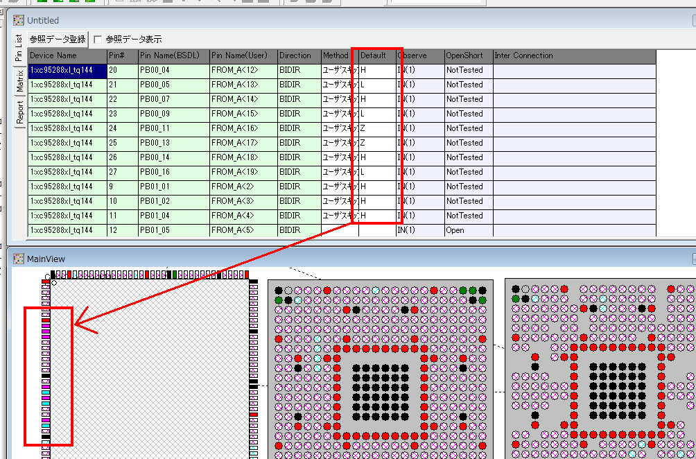Select the pin-1 circle marker at chip corner
The width and height of the screenshot is (696, 459).
(54, 283)
